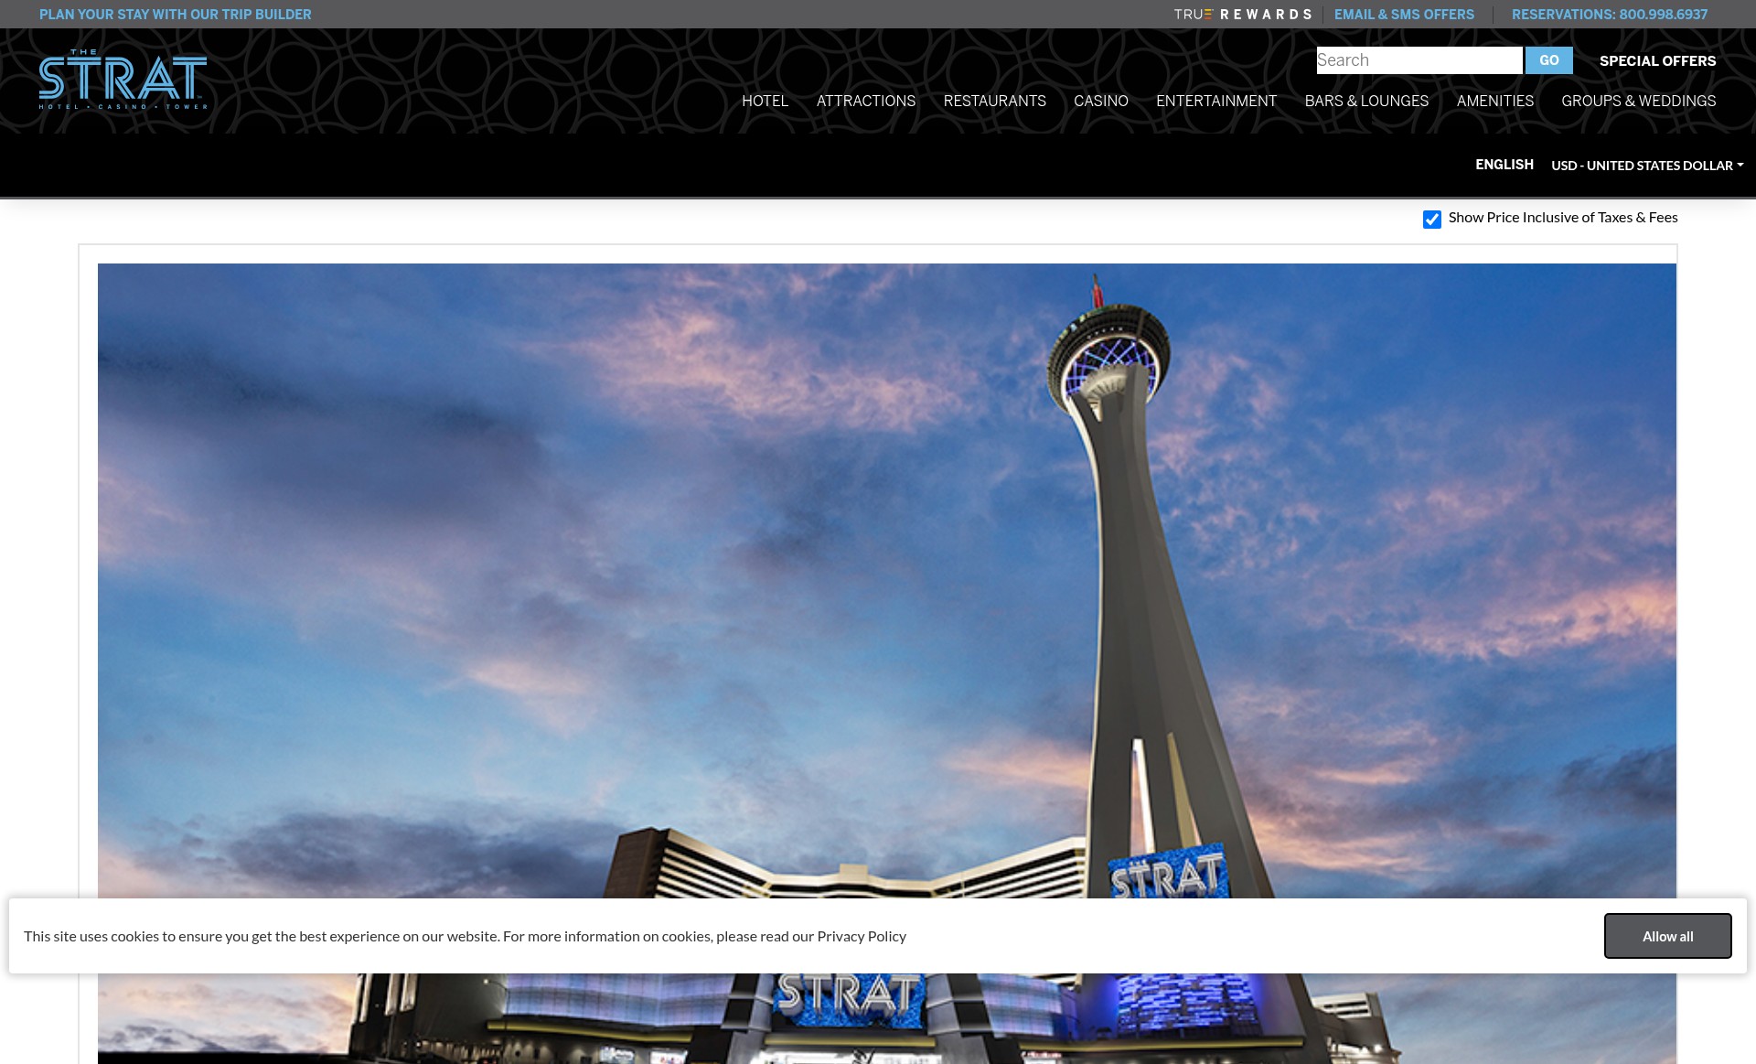The width and height of the screenshot is (1756, 1064).
Task: Open the Attractions menu
Action: (x=866, y=101)
